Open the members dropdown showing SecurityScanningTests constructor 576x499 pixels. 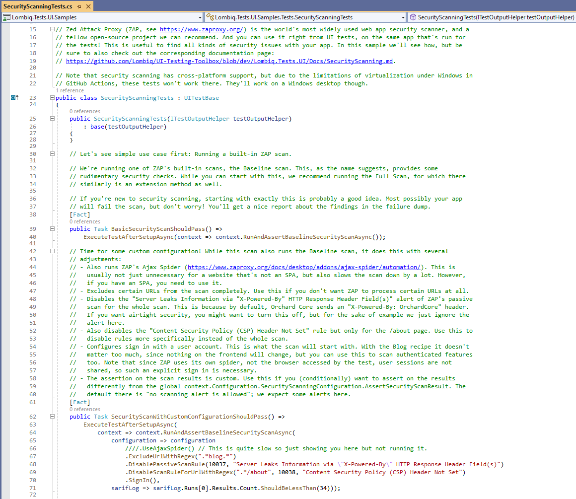pos(492,17)
